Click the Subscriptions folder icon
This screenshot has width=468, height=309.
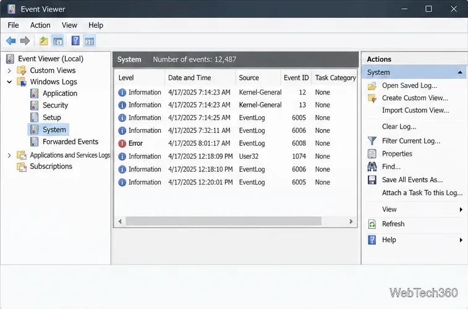[x=22, y=166]
